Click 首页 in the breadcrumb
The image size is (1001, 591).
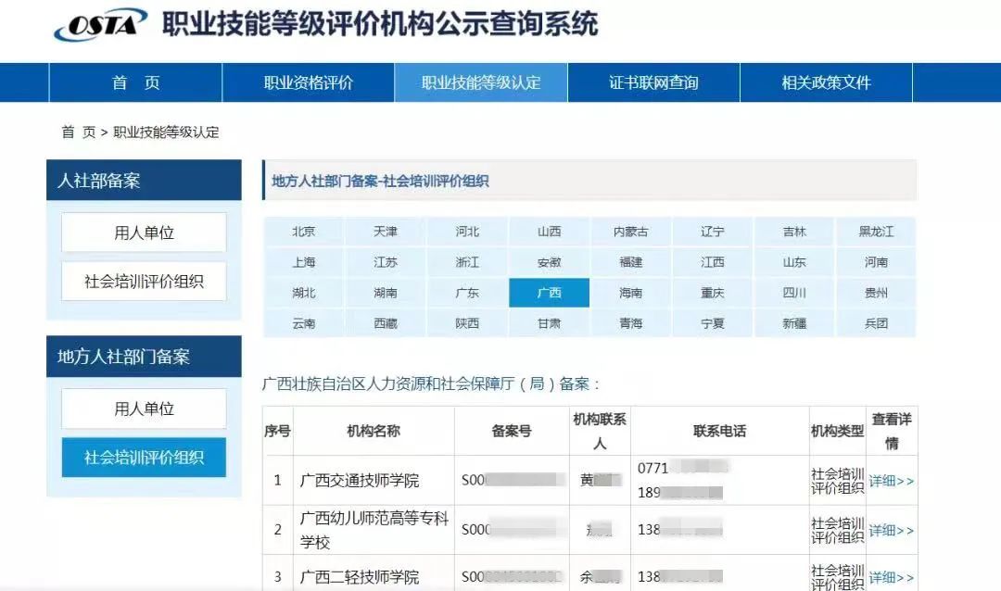tap(78, 132)
